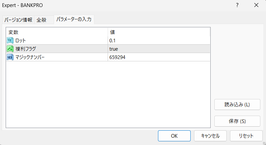Close the Expert BANKPRO dialog
Viewport: 266px width, 145px height.
tap(256, 5)
